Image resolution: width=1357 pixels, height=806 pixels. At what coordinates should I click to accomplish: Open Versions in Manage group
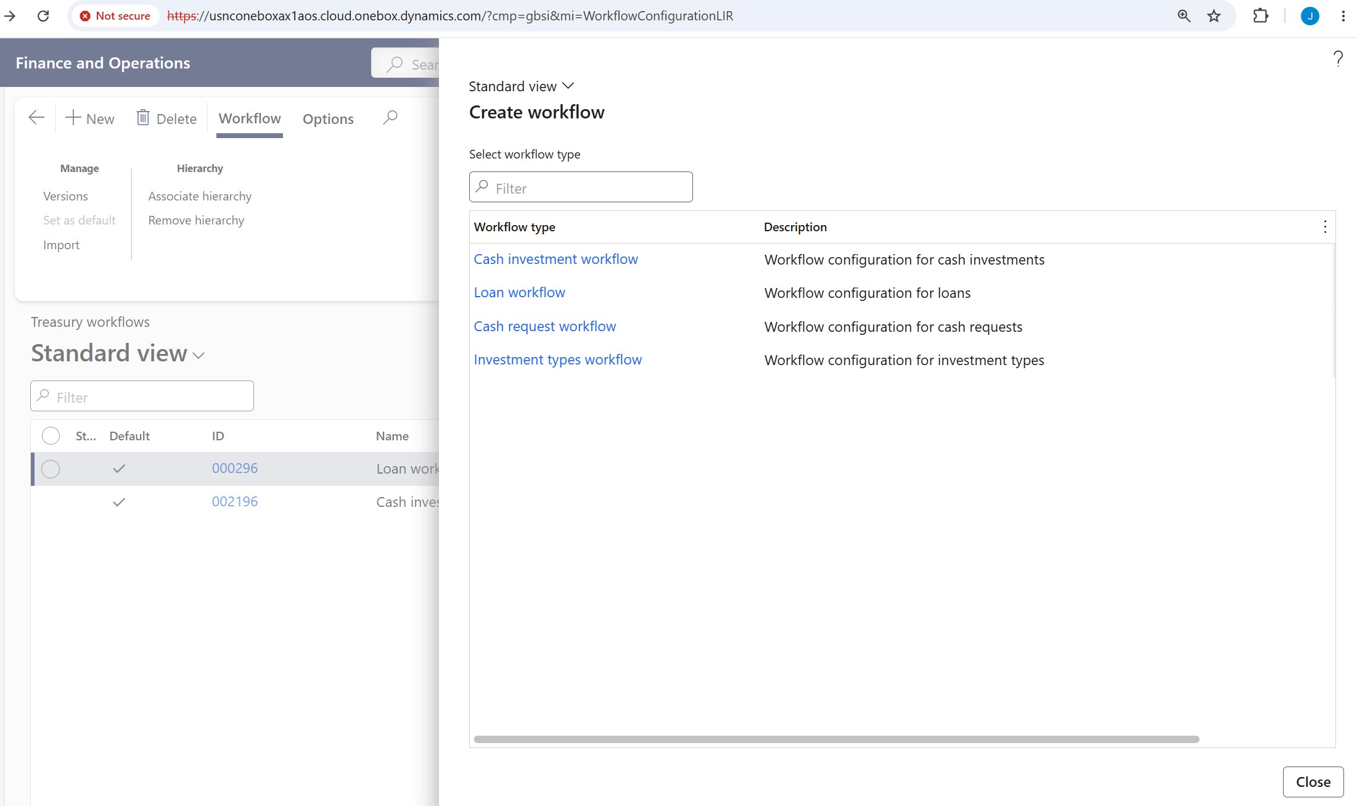(65, 196)
